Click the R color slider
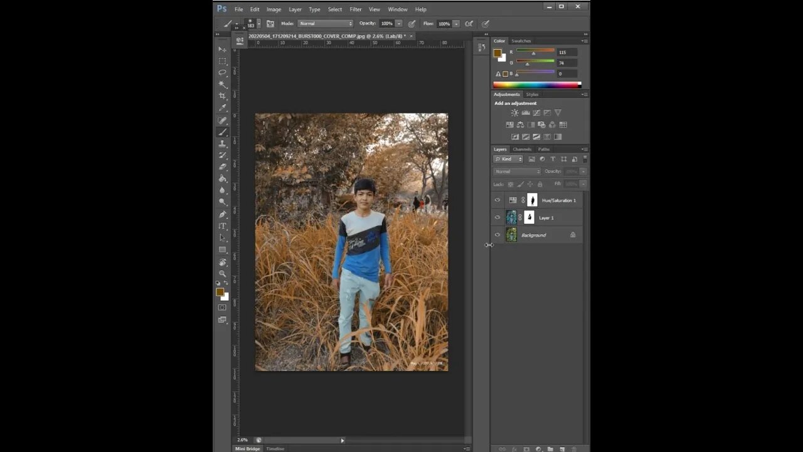This screenshot has width=803, height=452. click(535, 51)
